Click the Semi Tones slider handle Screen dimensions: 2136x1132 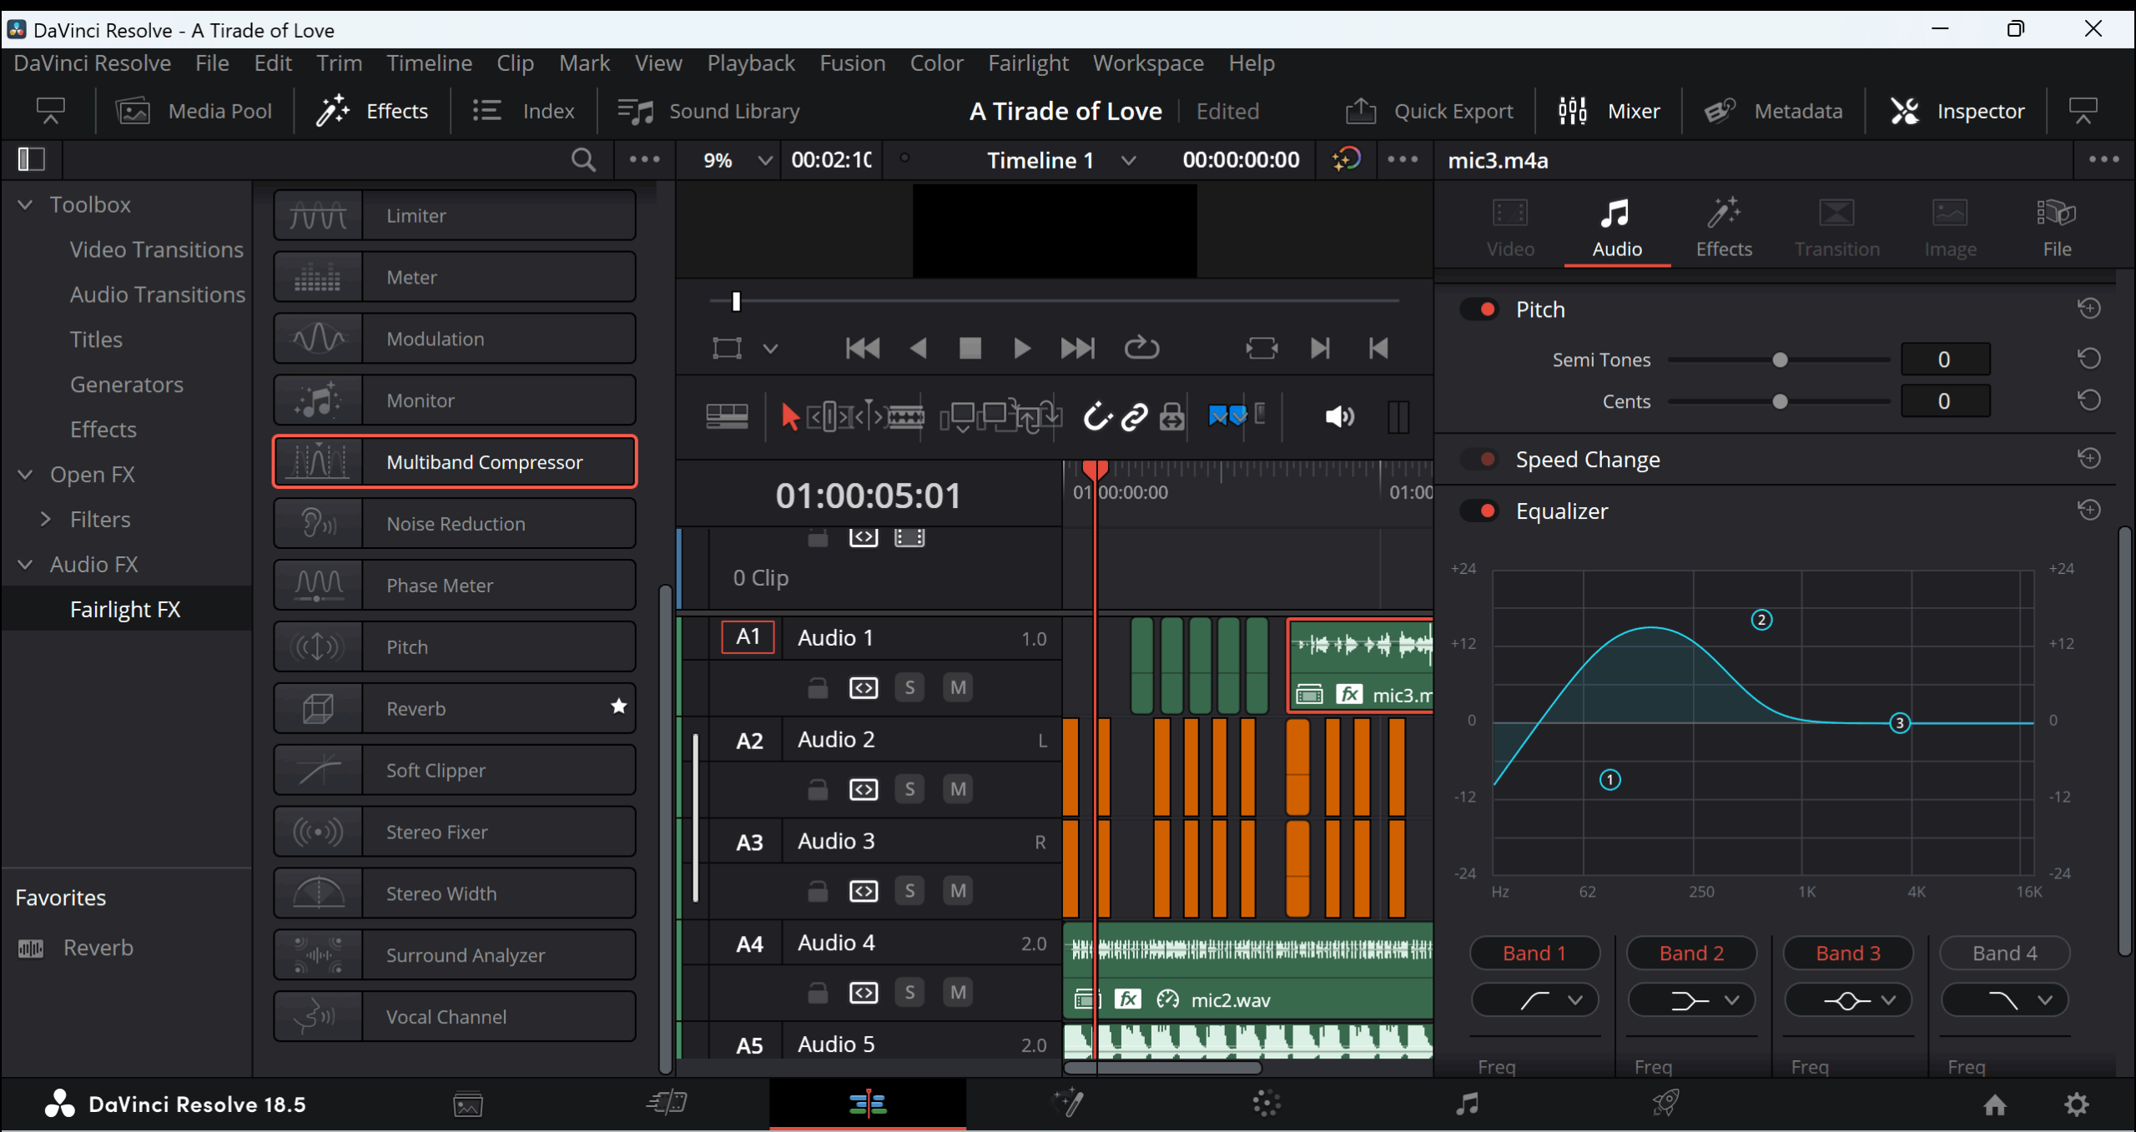click(1780, 360)
